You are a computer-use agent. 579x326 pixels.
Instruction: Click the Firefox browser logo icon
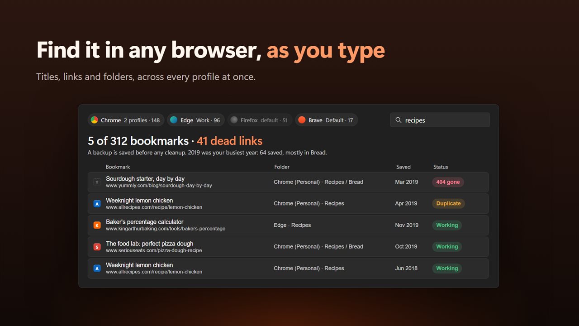pos(234,120)
